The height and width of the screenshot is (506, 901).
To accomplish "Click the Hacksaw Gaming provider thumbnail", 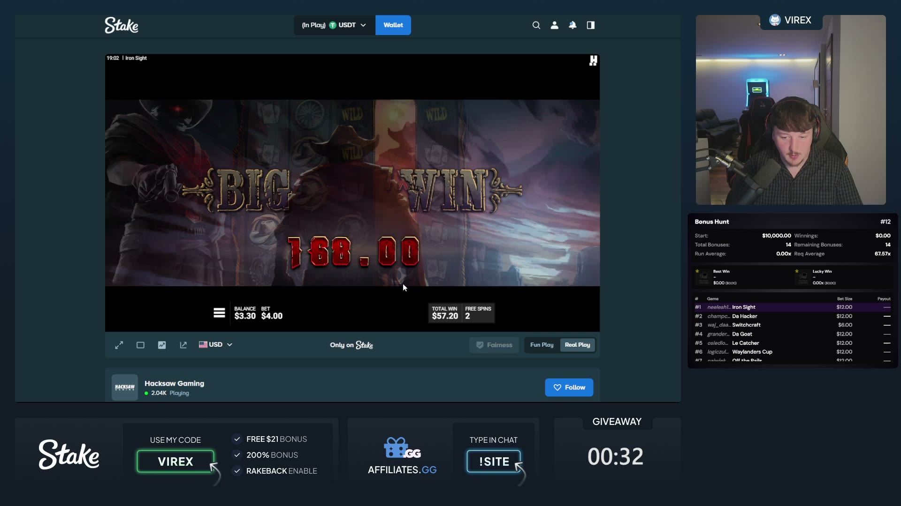I will [x=125, y=387].
